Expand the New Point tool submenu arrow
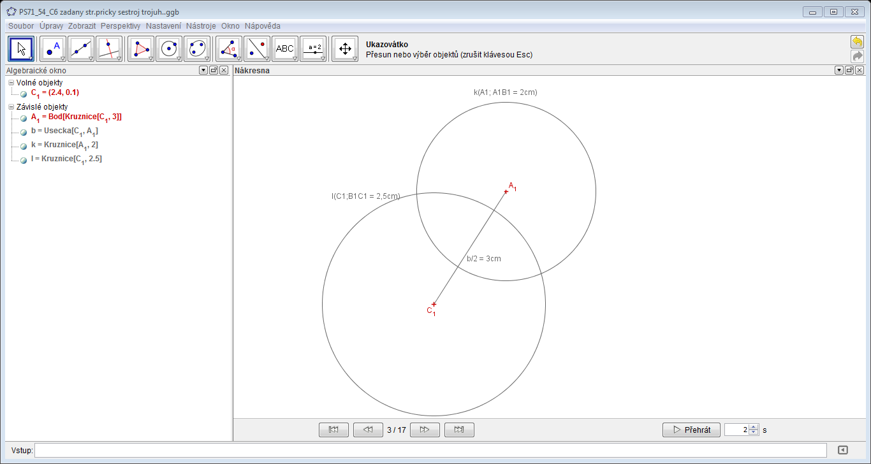This screenshot has height=464, width=871. pos(62,58)
